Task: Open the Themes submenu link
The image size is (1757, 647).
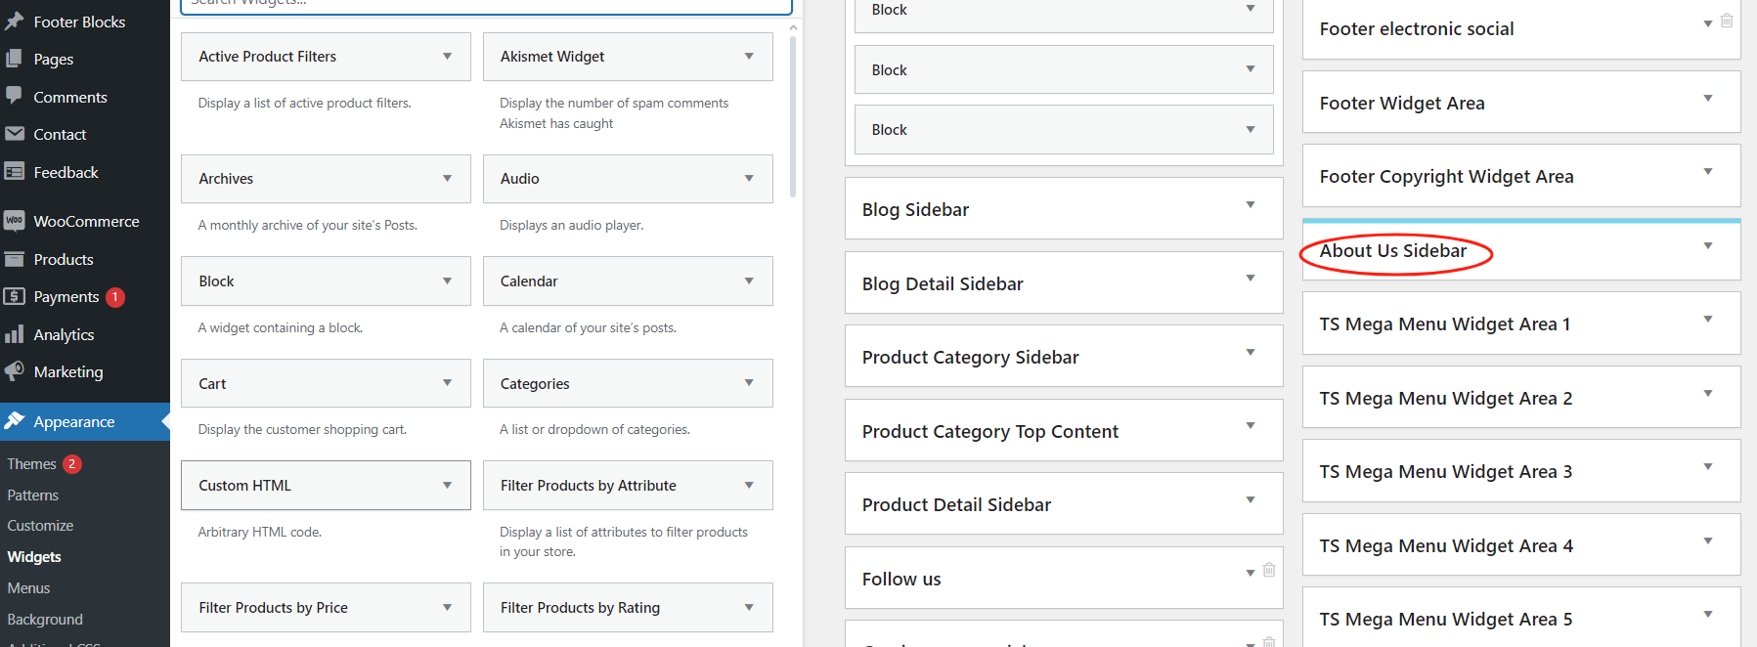Action: click(31, 464)
